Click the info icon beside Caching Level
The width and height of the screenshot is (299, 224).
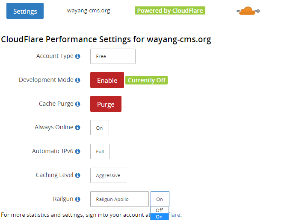(77, 175)
